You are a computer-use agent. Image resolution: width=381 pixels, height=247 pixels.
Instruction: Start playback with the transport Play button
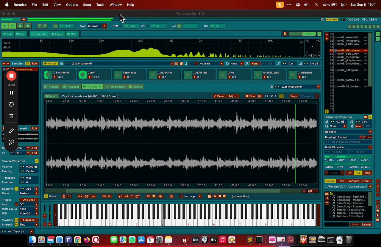[x=5, y=26]
